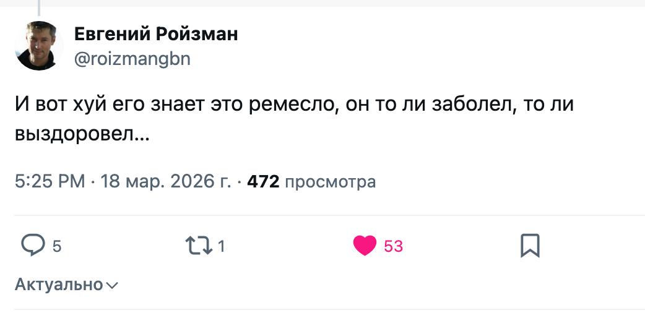Screen dimensions: 645x318
Task: Click the reply count number 5
Action: (x=56, y=247)
